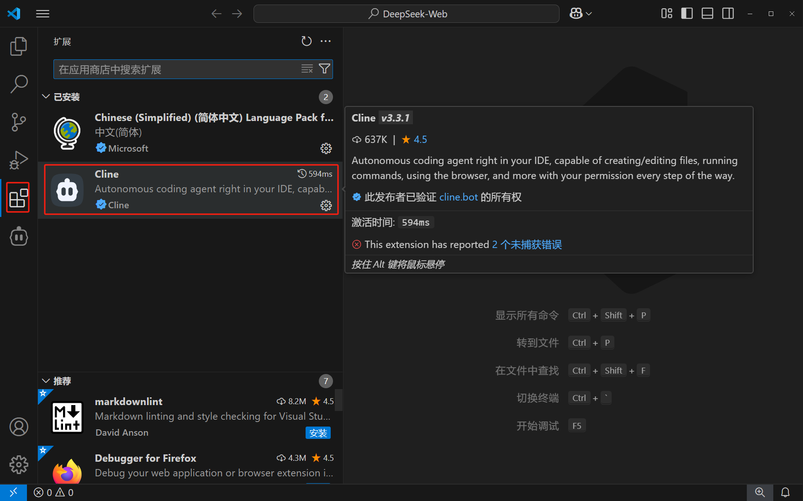Image resolution: width=803 pixels, height=501 pixels.
Task: Open the Source Control view
Action: click(x=18, y=122)
